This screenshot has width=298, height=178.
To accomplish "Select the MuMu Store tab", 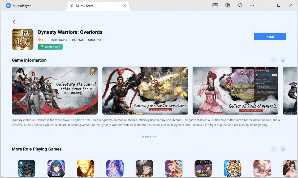I will (x=98, y=6).
